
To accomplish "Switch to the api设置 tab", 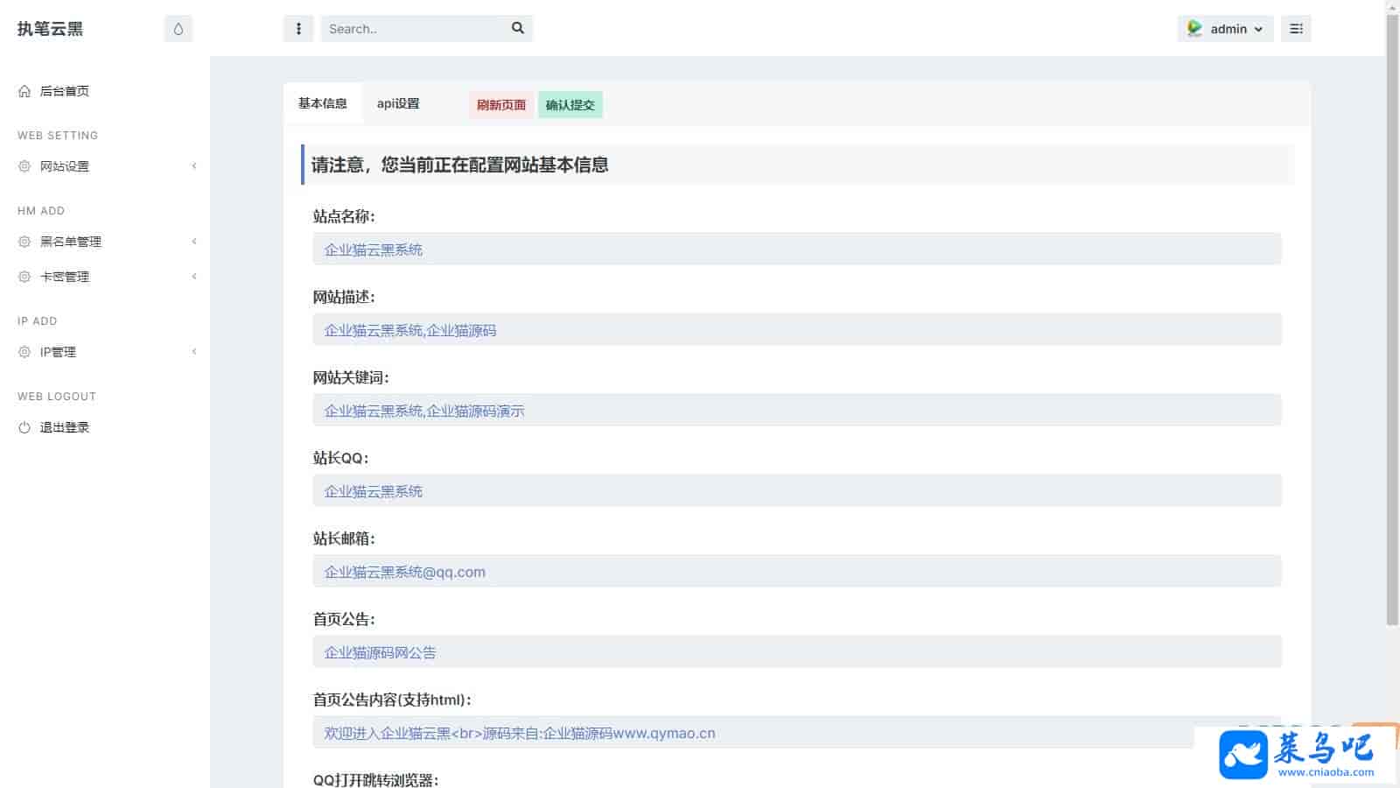I will click(x=398, y=103).
